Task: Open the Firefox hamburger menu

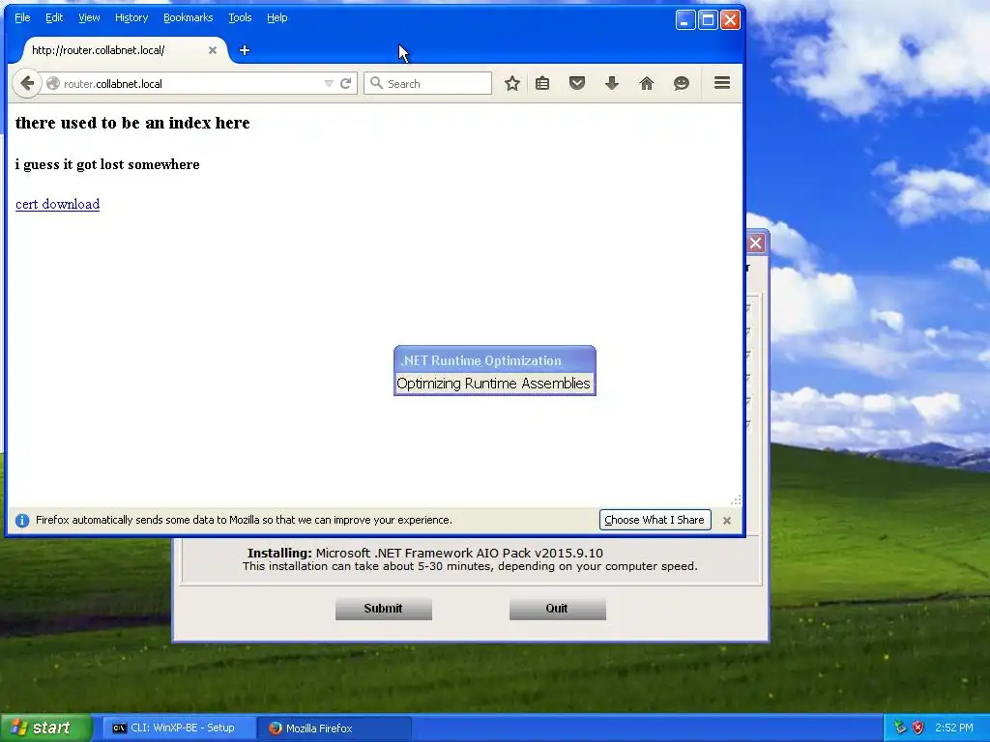Action: [722, 83]
